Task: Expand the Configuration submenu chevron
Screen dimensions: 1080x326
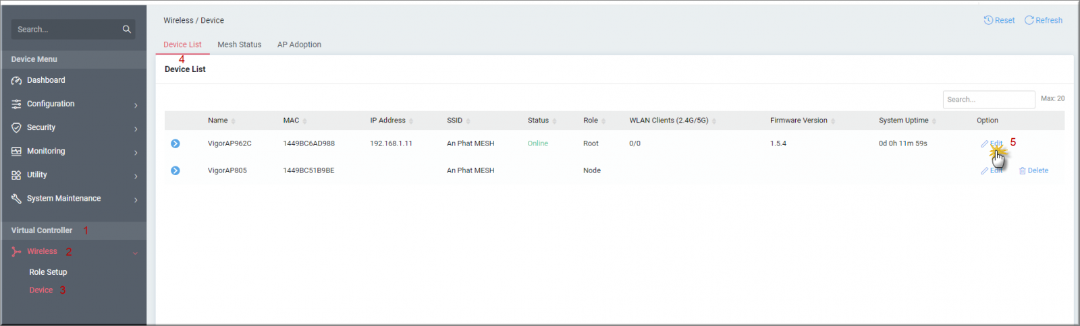Action: pos(136,105)
